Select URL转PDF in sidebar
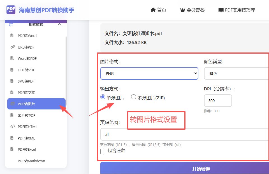 36,47
